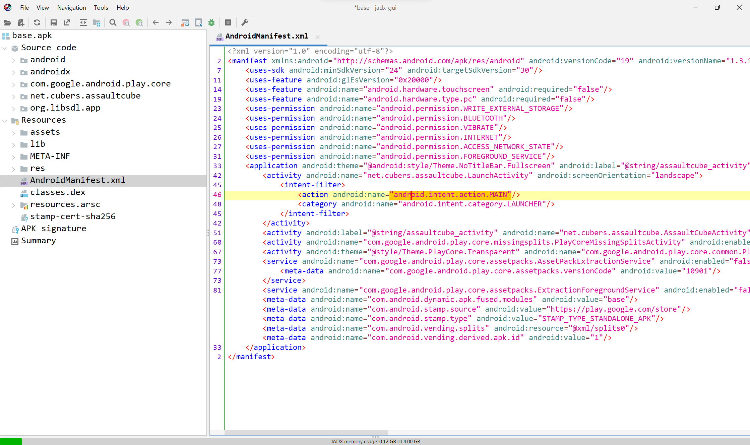The image size is (750, 445).
Task: Expand the assets folder
Action: pos(13,133)
